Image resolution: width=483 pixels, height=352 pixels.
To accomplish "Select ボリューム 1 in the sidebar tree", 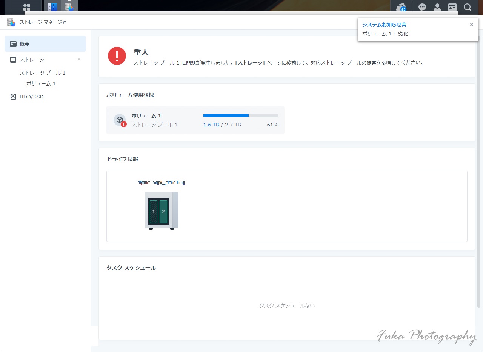I will (41, 83).
